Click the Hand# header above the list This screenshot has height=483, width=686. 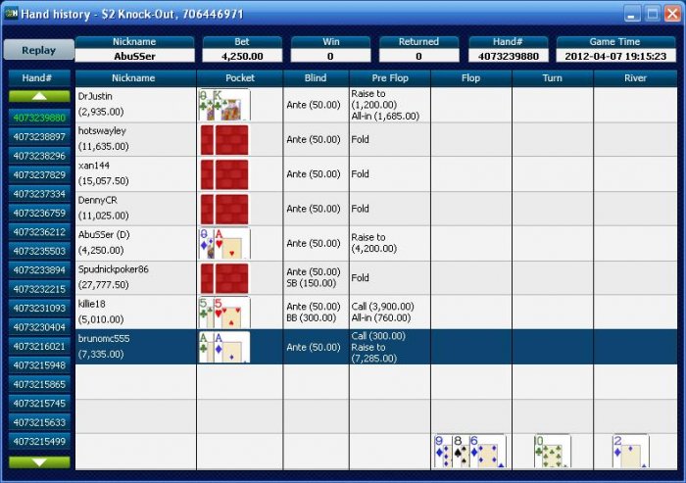tap(39, 78)
